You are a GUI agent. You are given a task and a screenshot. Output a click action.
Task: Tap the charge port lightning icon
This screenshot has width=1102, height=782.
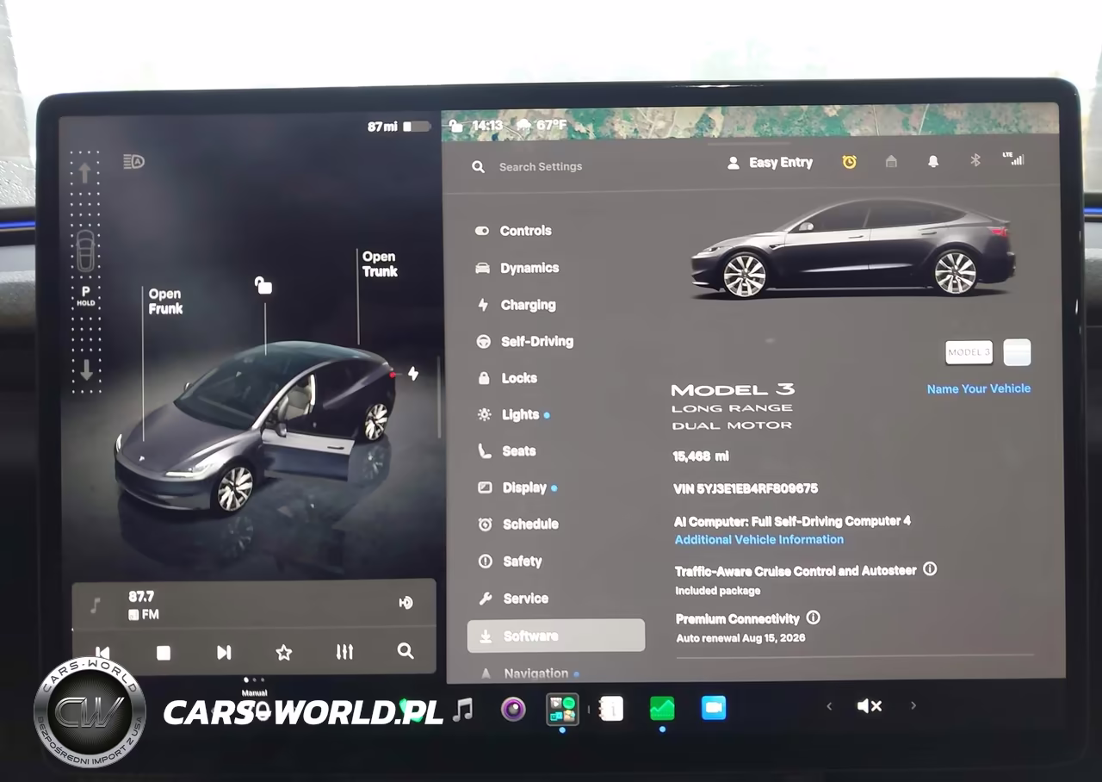(x=413, y=373)
